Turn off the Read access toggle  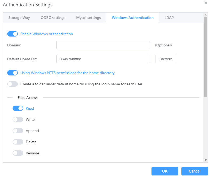pos(18,108)
